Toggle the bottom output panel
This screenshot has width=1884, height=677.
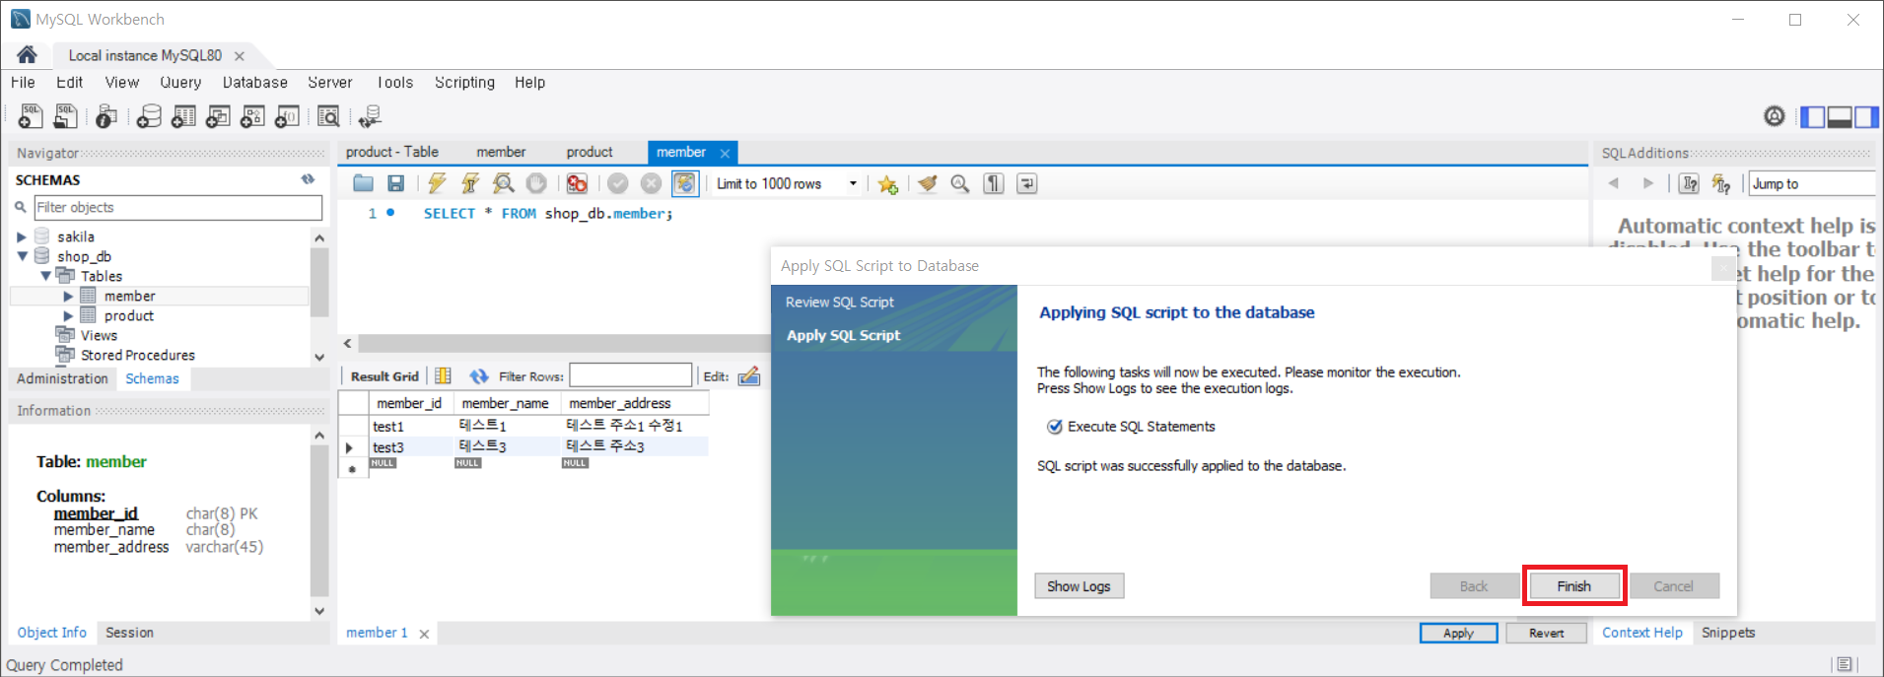pyautogui.click(x=1840, y=117)
